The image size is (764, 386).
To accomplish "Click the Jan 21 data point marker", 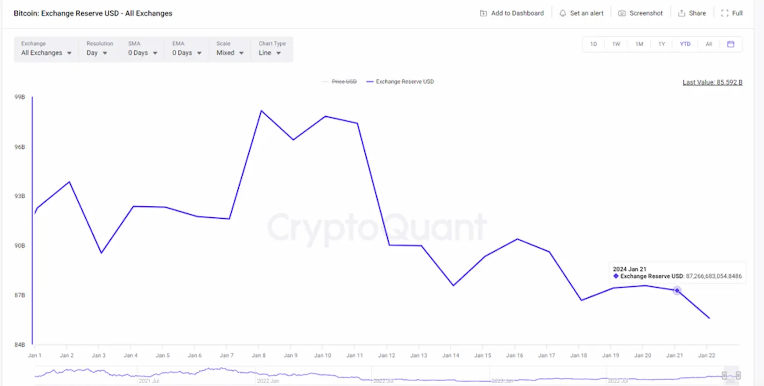I will [x=677, y=290].
